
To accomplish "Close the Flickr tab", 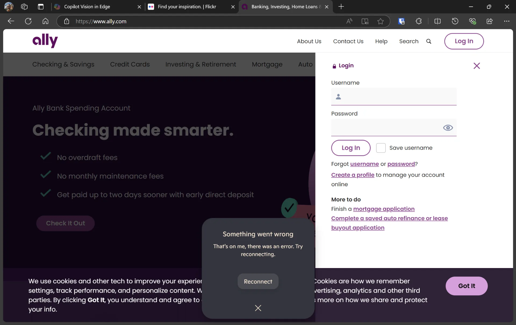I will 233,7.
